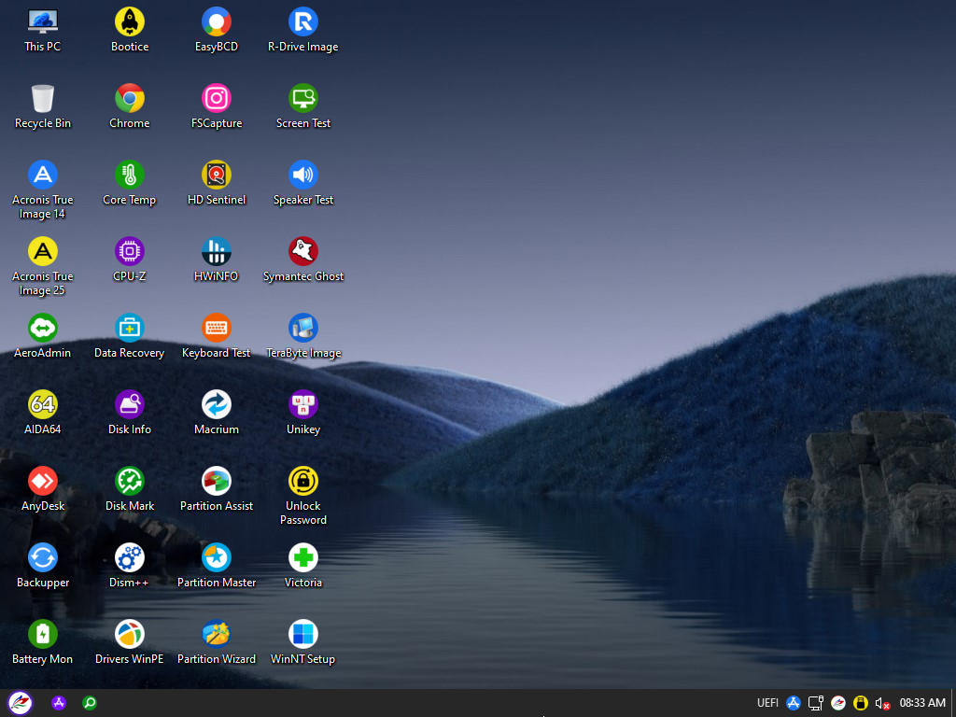
Task: Open the Victoria disk tool
Action: (303, 558)
